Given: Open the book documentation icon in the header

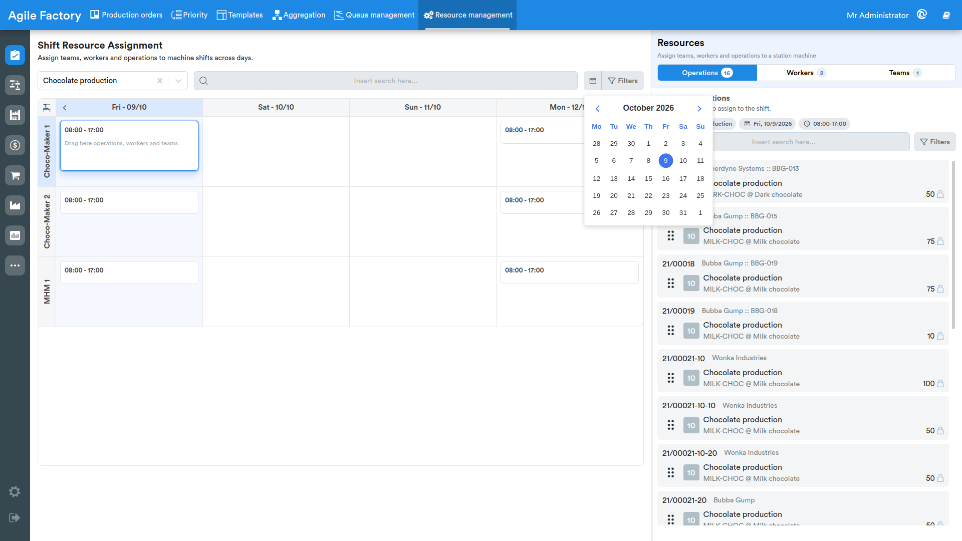Looking at the screenshot, I should (x=946, y=15).
